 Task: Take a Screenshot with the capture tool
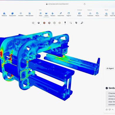coord(90,14)
